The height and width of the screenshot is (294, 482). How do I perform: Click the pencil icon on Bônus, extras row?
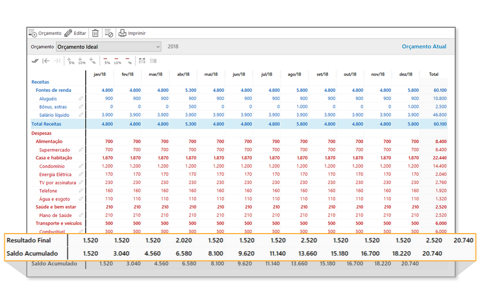pyautogui.click(x=81, y=106)
